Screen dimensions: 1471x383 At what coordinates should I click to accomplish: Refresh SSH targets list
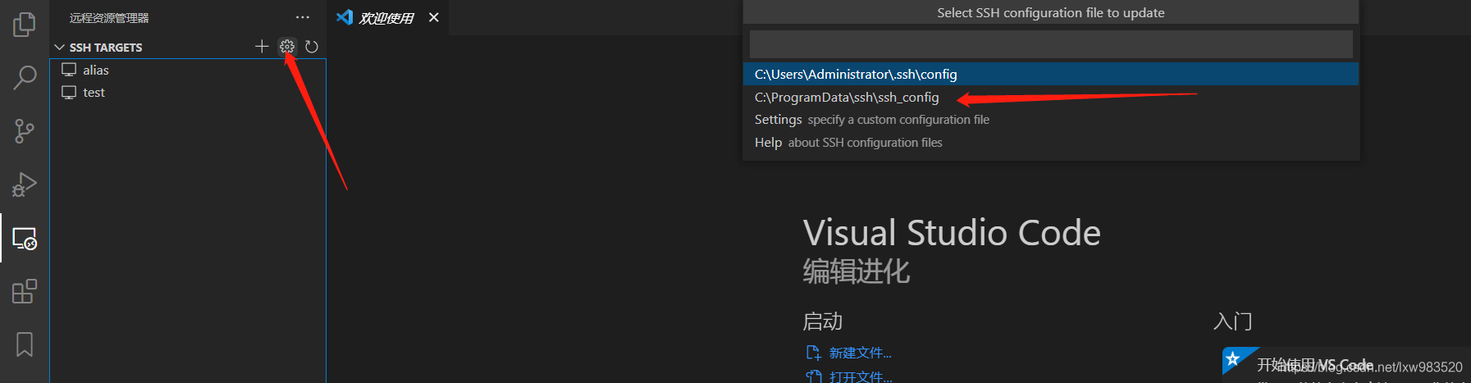(312, 47)
